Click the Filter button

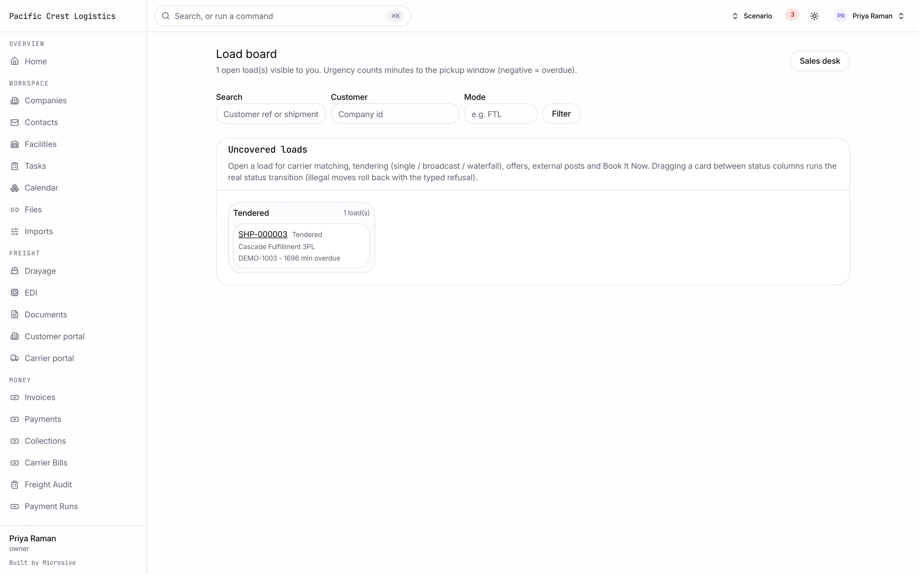(561, 114)
